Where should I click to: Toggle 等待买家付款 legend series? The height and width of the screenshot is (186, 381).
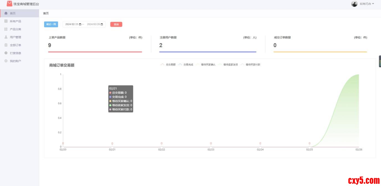coord(250,65)
